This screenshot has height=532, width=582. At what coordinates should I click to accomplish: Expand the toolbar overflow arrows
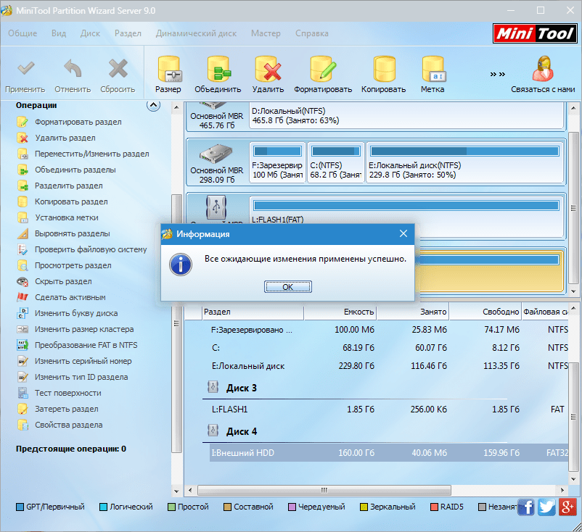coord(497,74)
